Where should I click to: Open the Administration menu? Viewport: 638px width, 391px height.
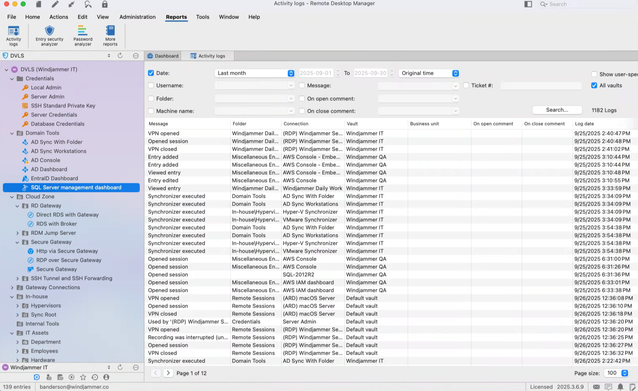[137, 17]
